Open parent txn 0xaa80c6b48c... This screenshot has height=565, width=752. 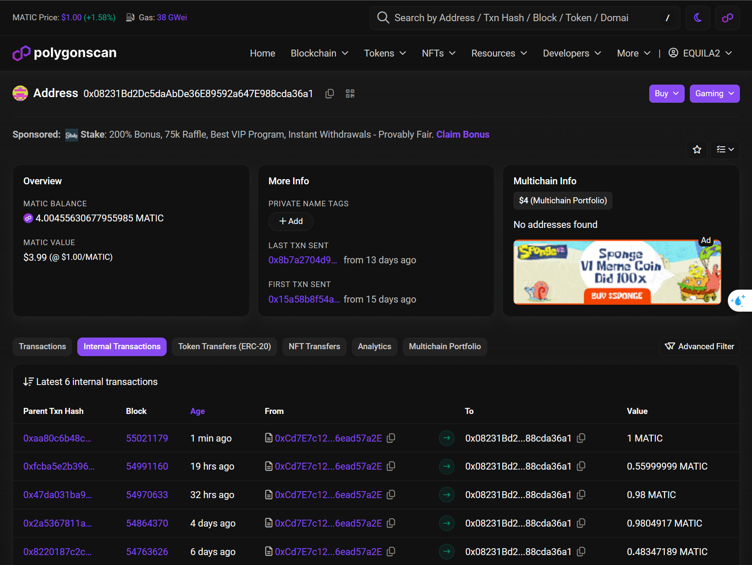point(57,438)
